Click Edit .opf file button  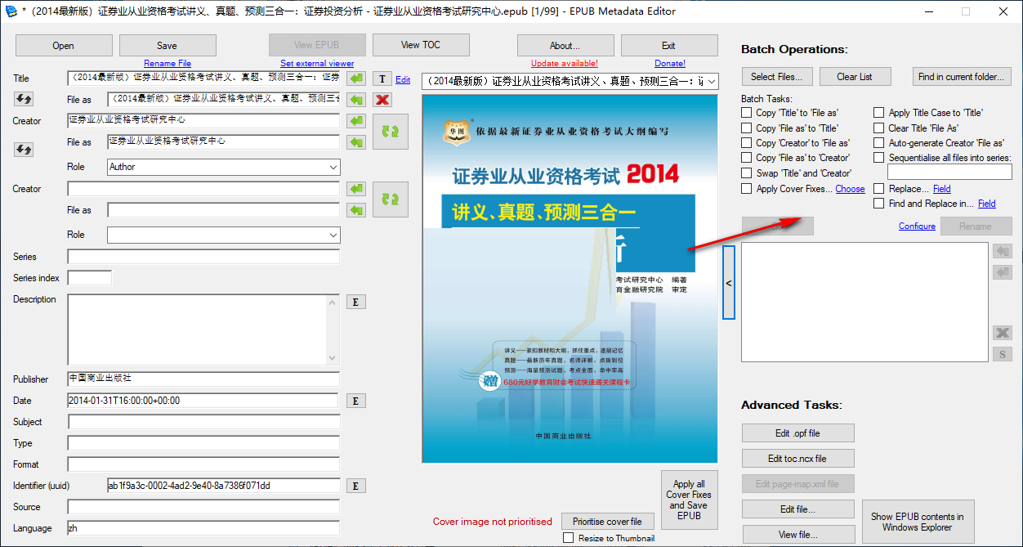pos(798,433)
